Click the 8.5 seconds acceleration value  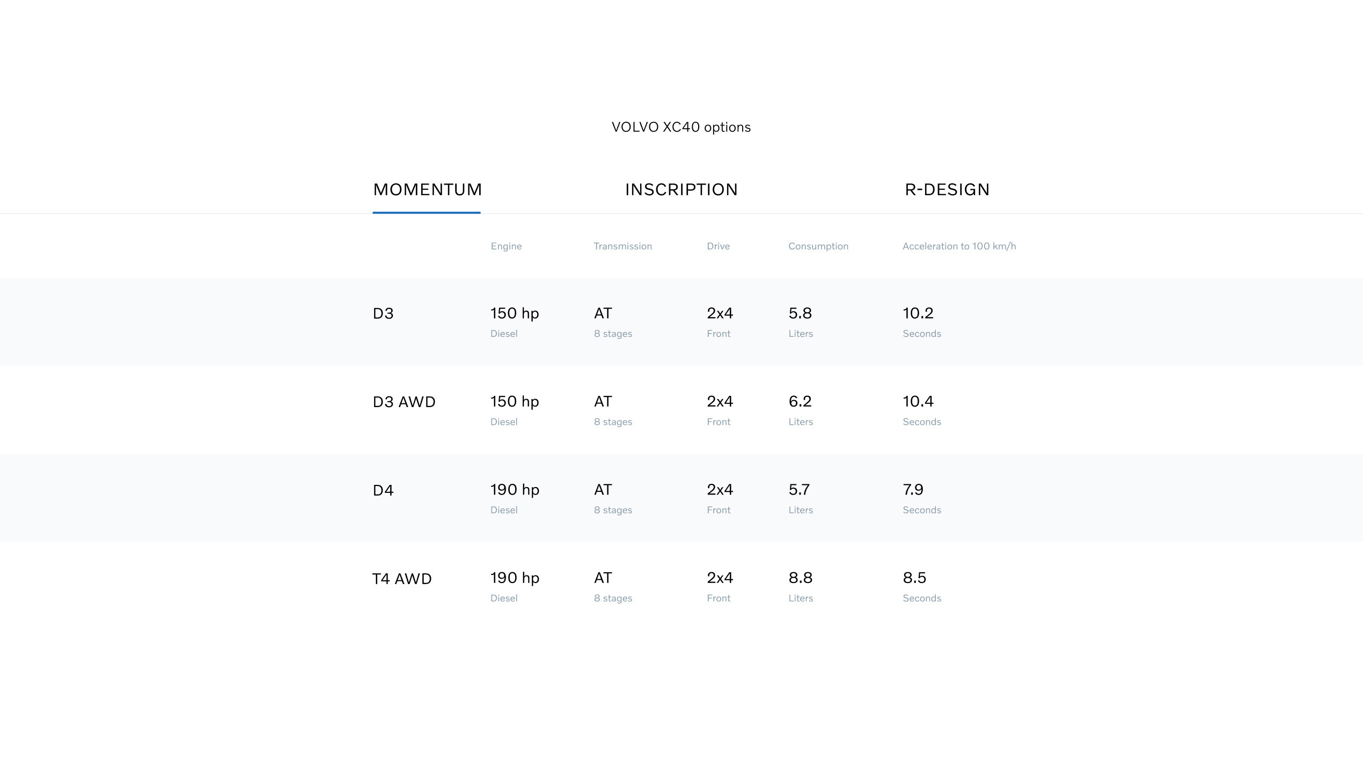(914, 578)
